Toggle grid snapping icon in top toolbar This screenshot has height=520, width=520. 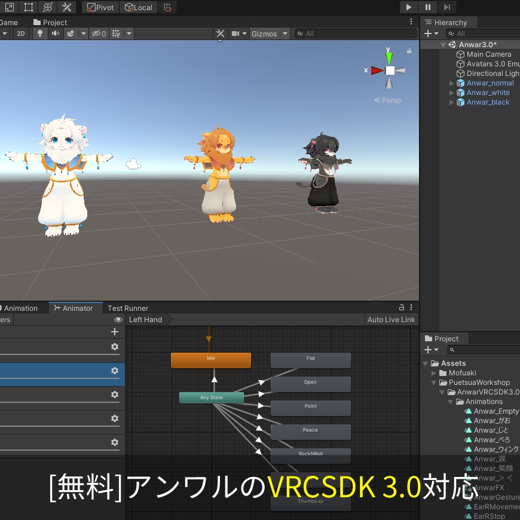click(167, 7)
